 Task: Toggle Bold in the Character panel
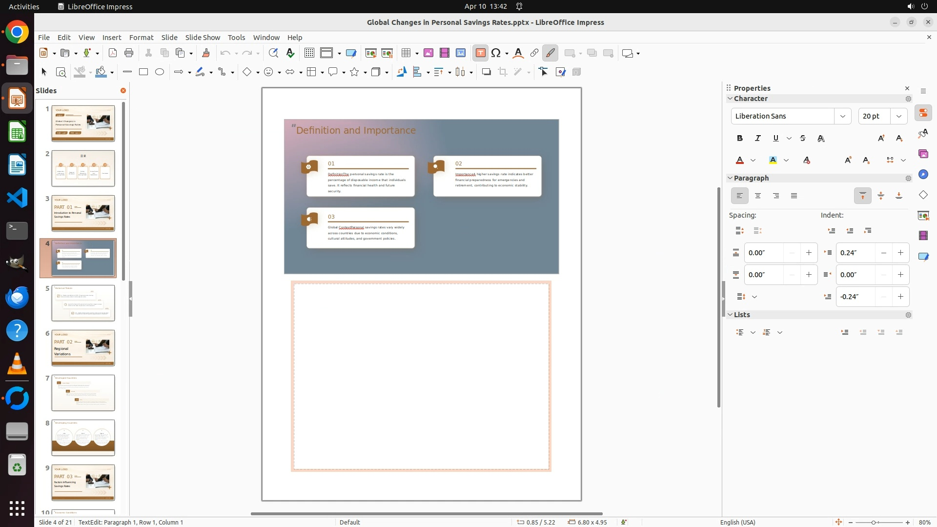point(740,139)
